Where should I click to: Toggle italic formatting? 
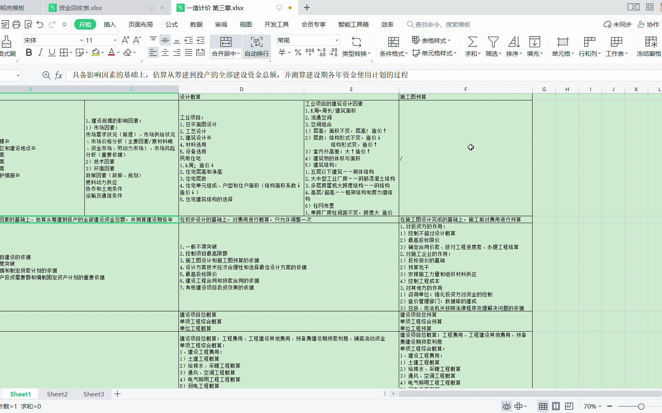click(x=40, y=52)
